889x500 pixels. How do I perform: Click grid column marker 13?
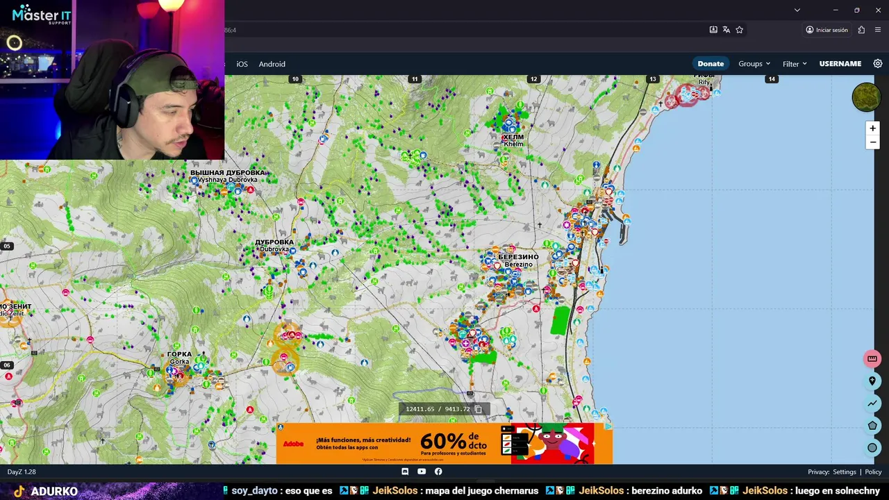[x=652, y=79]
